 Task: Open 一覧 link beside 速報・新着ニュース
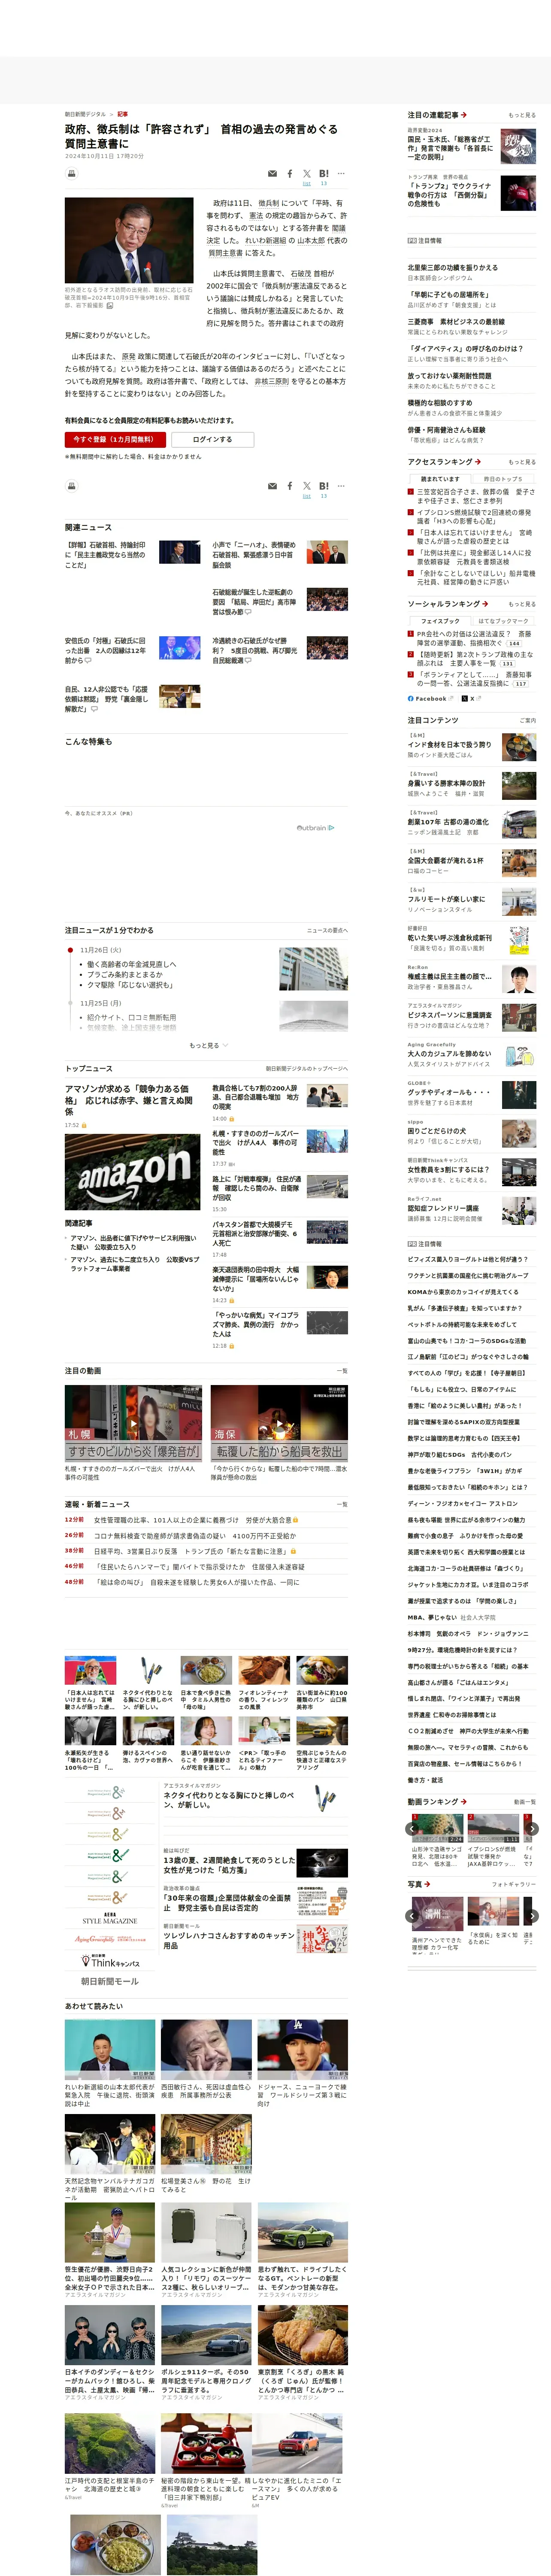point(342,1504)
